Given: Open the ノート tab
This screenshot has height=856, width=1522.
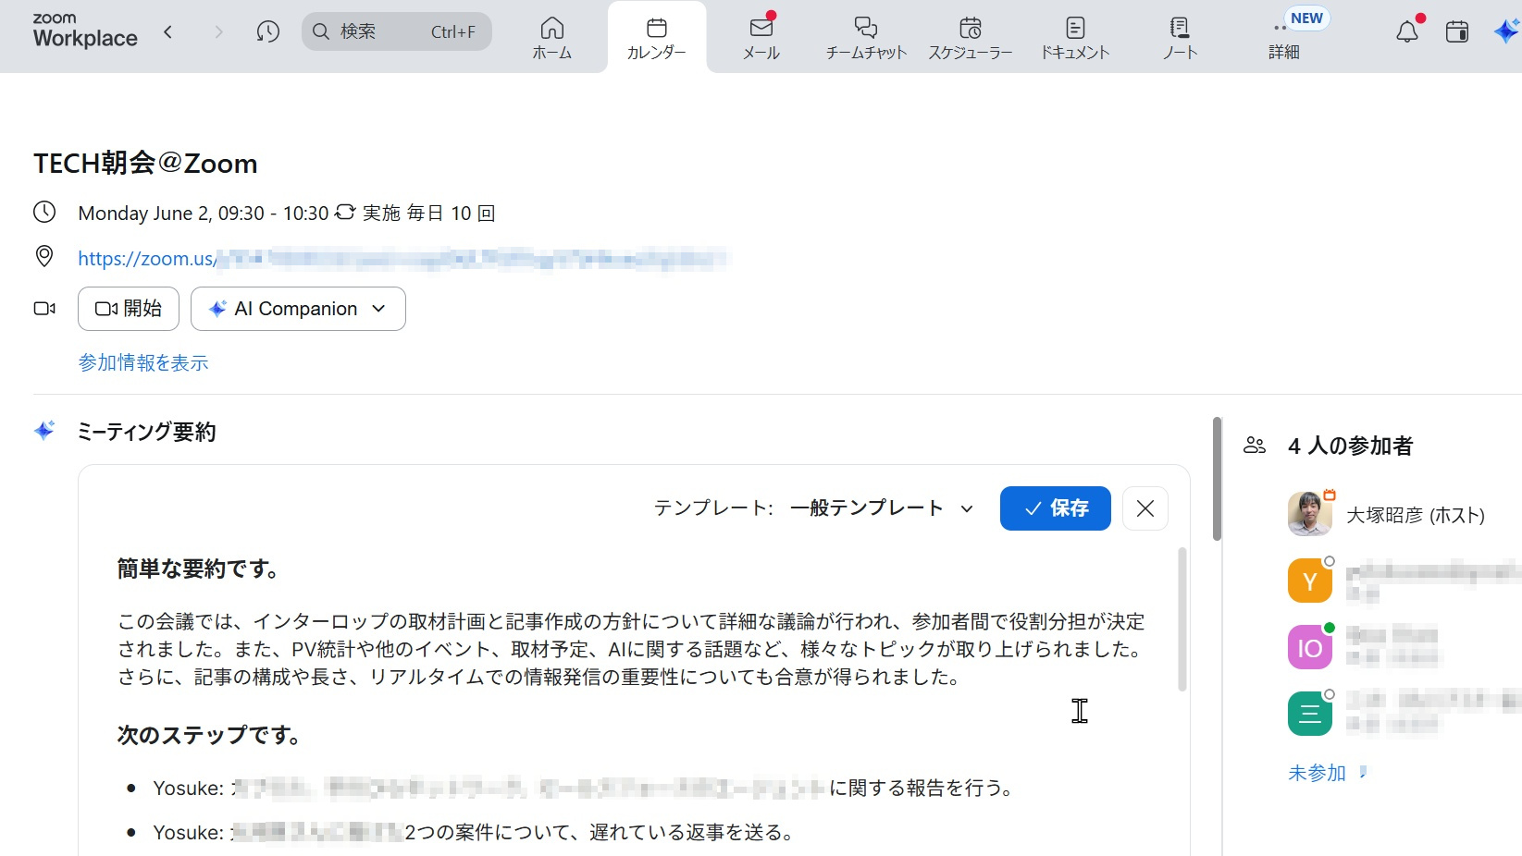Looking at the screenshot, I should (1180, 38).
